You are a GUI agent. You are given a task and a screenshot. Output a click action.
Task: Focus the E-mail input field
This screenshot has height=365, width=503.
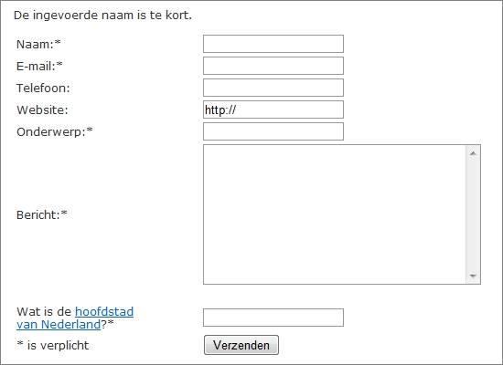click(273, 66)
